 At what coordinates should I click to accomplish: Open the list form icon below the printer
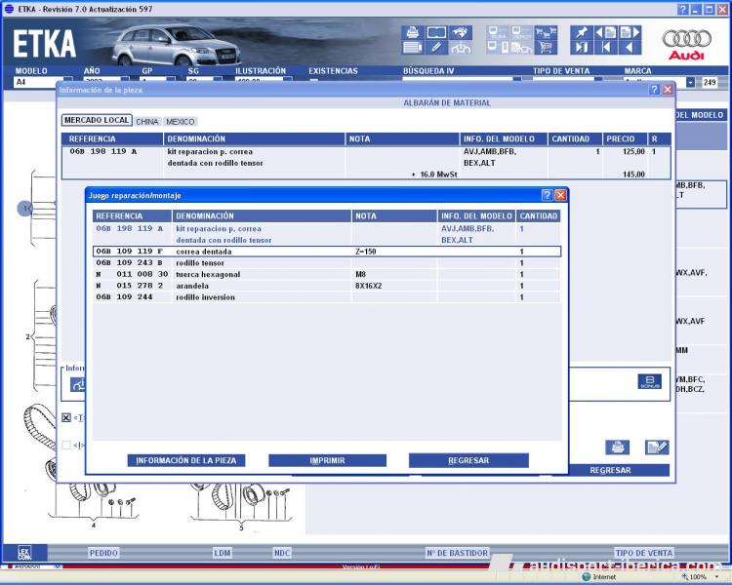click(x=412, y=48)
